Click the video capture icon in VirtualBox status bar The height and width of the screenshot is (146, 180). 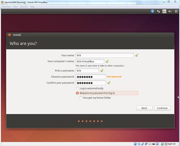(153, 144)
